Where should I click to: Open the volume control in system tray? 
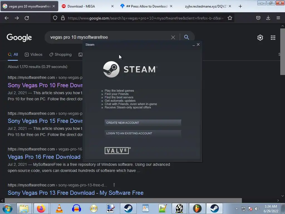coord(257,209)
